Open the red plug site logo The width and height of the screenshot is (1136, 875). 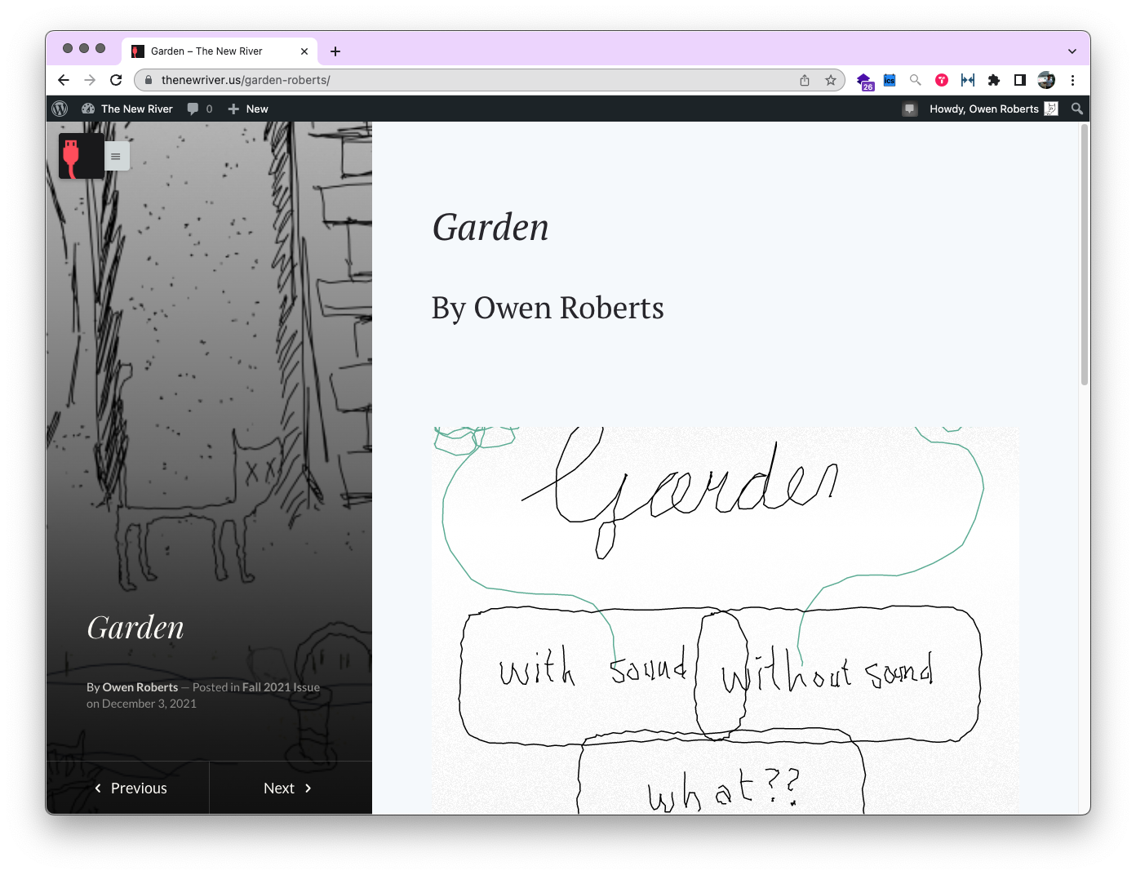click(81, 156)
